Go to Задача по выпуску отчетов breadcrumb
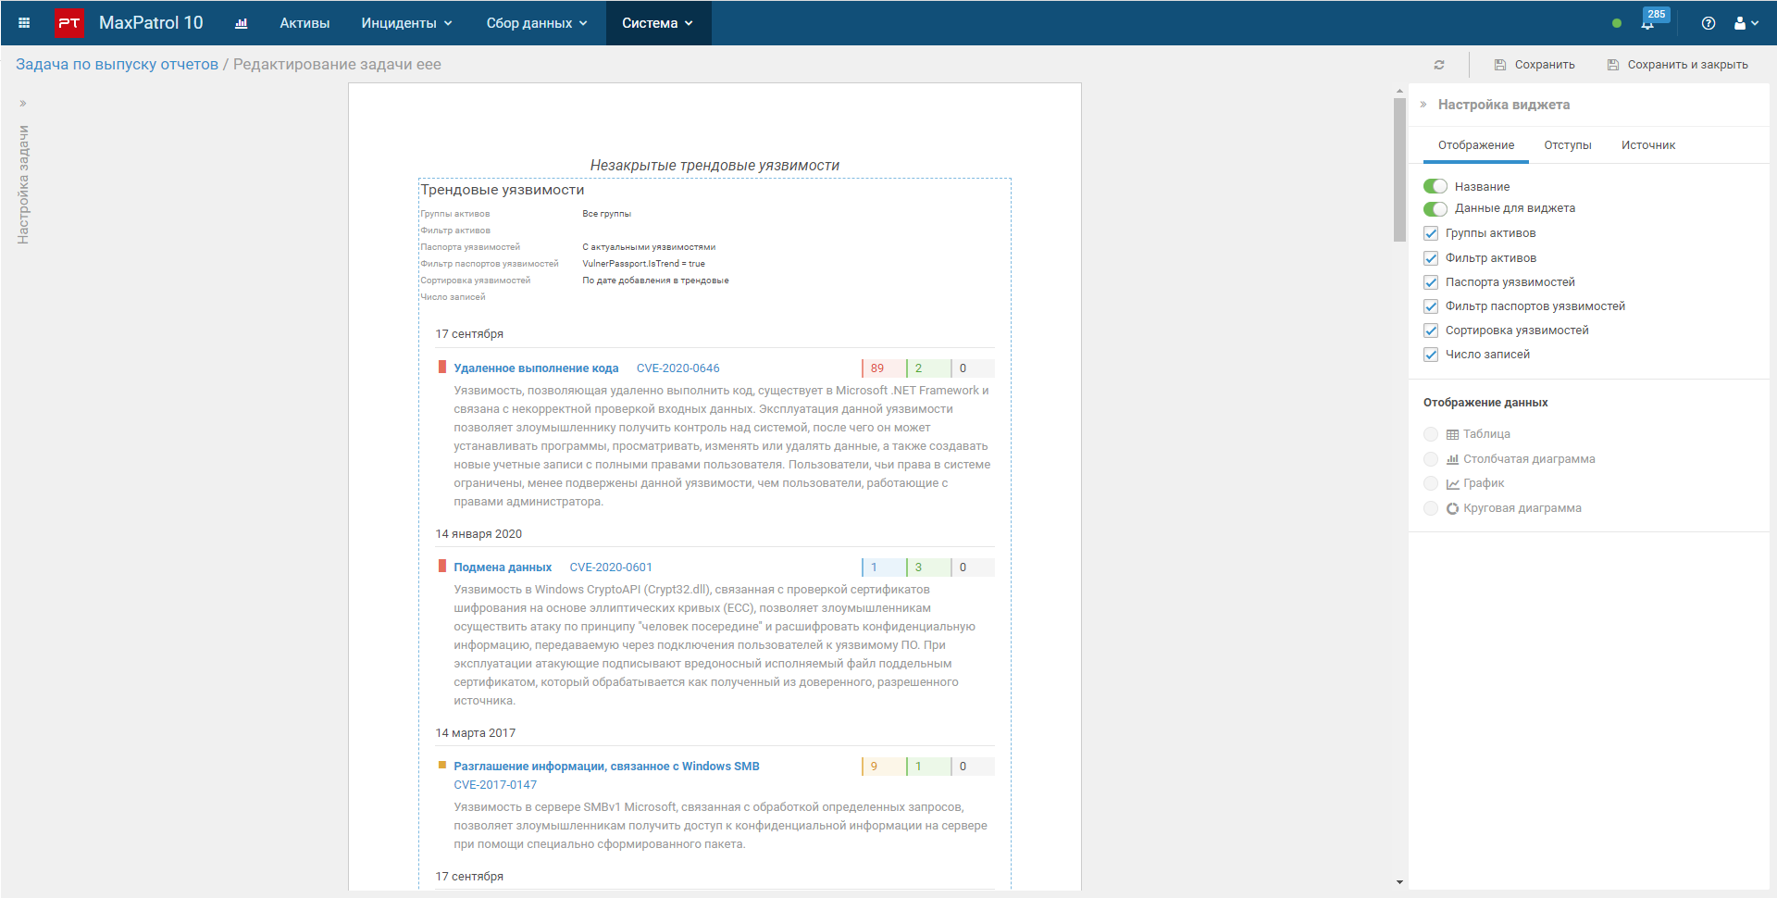 tap(117, 65)
